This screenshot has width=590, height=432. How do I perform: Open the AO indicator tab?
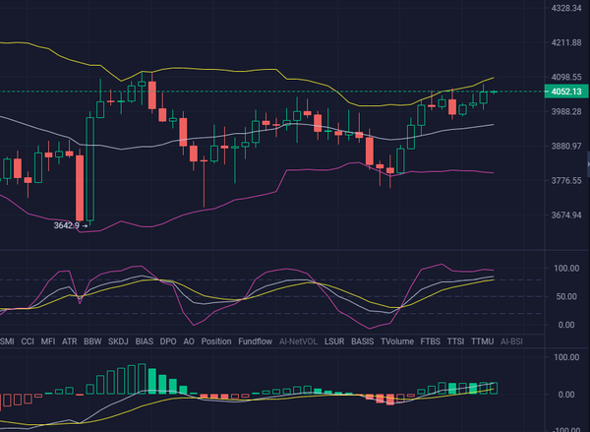tap(189, 341)
